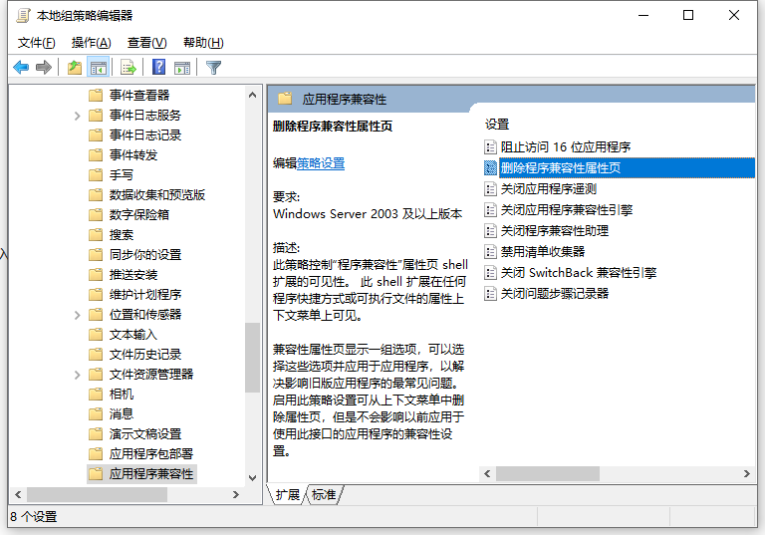Expand the 文件资源管理器 tree node
765x535 pixels.
point(77,375)
